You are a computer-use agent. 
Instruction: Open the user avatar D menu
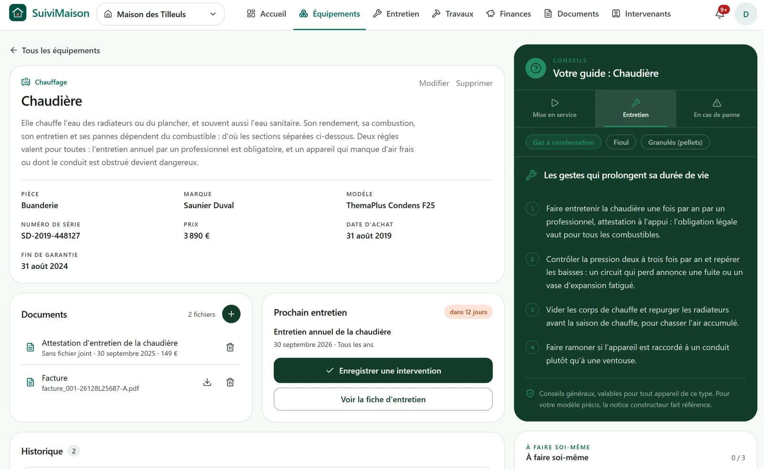click(x=746, y=14)
